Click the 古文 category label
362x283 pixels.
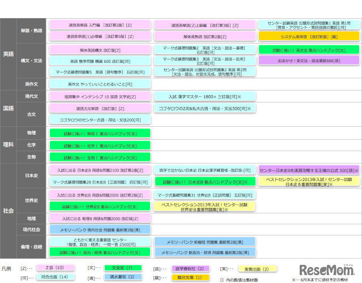pos(31,114)
